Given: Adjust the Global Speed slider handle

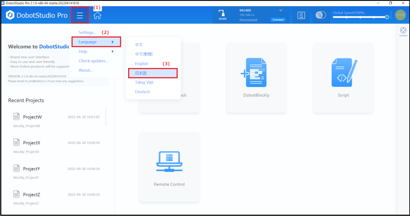Looking at the screenshot, I should click(387, 17).
